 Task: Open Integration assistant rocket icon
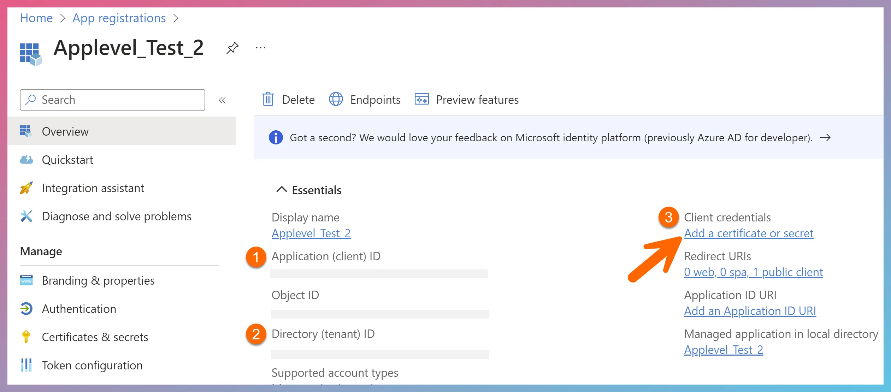click(26, 188)
